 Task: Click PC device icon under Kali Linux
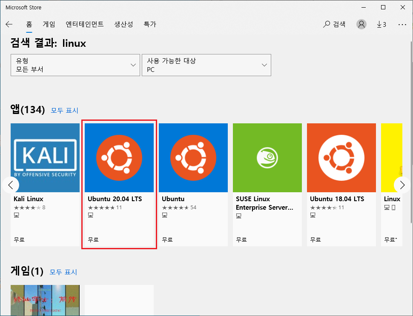point(16,215)
